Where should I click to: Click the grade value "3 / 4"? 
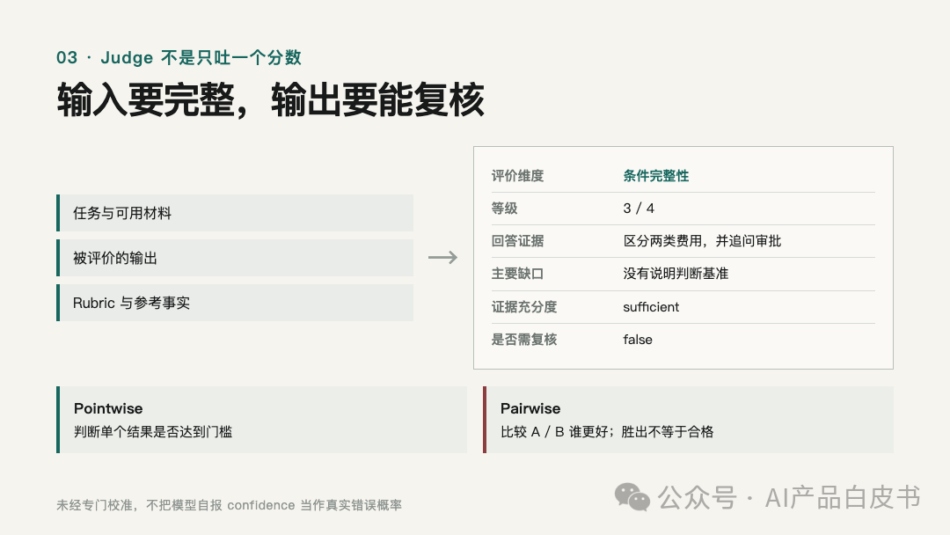point(639,209)
